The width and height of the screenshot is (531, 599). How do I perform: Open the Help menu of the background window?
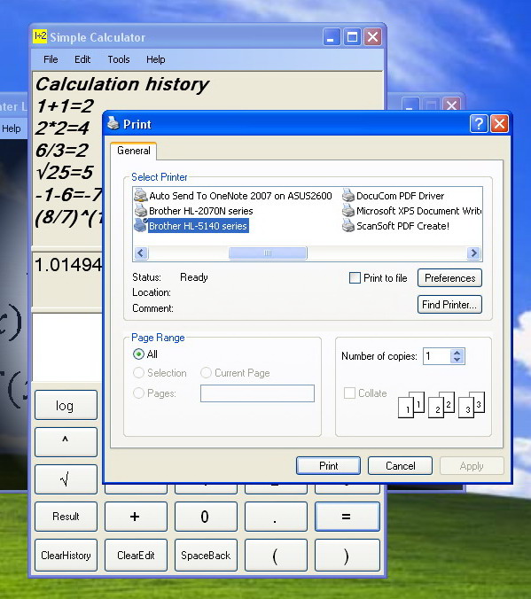click(12, 128)
